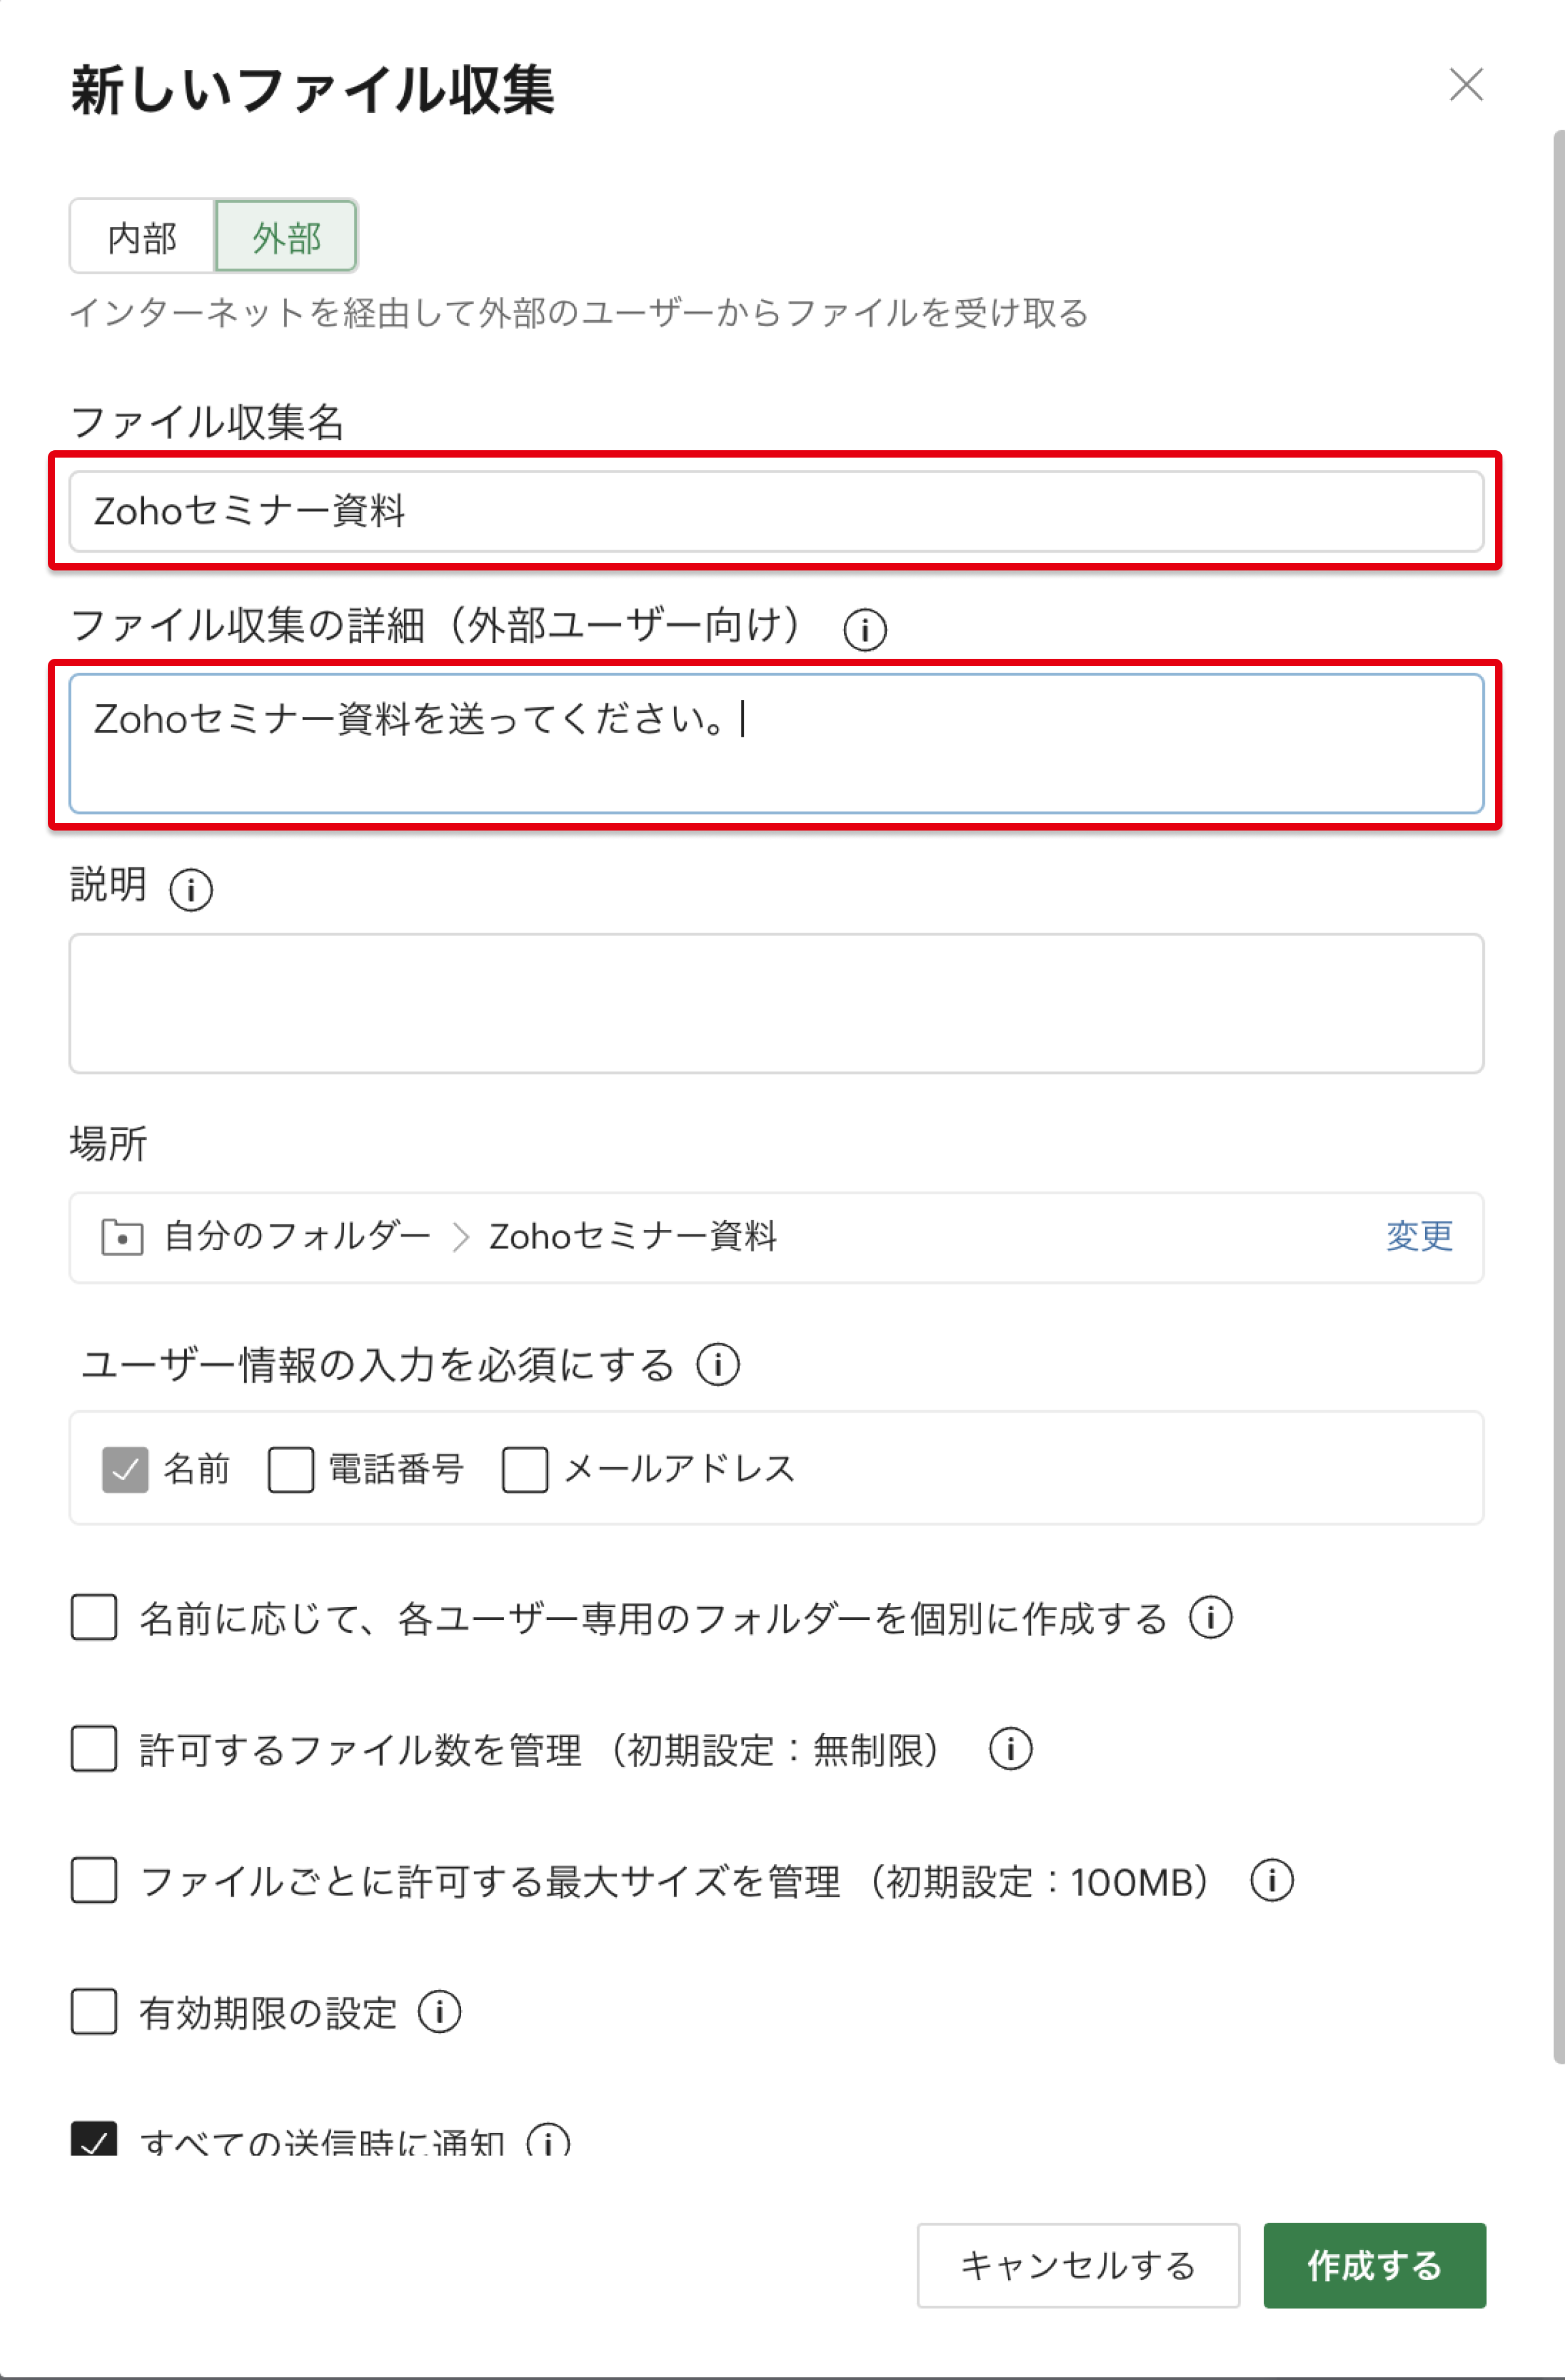The height and width of the screenshot is (2380, 1565).
Task: Click 変更 link to change location
Action: pyautogui.click(x=1418, y=1237)
